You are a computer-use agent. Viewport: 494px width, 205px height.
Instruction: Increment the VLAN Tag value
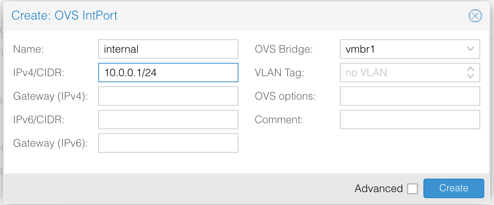coord(470,69)
